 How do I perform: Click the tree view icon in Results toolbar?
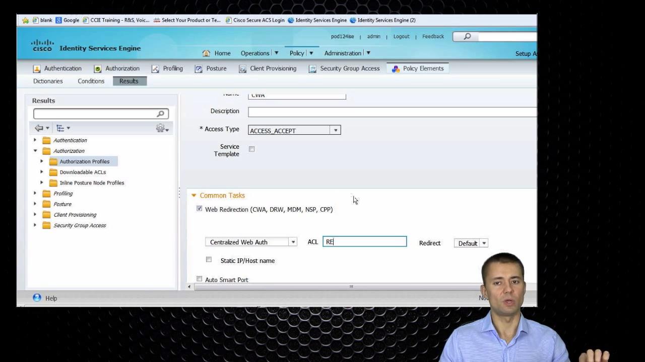point(60,128)
